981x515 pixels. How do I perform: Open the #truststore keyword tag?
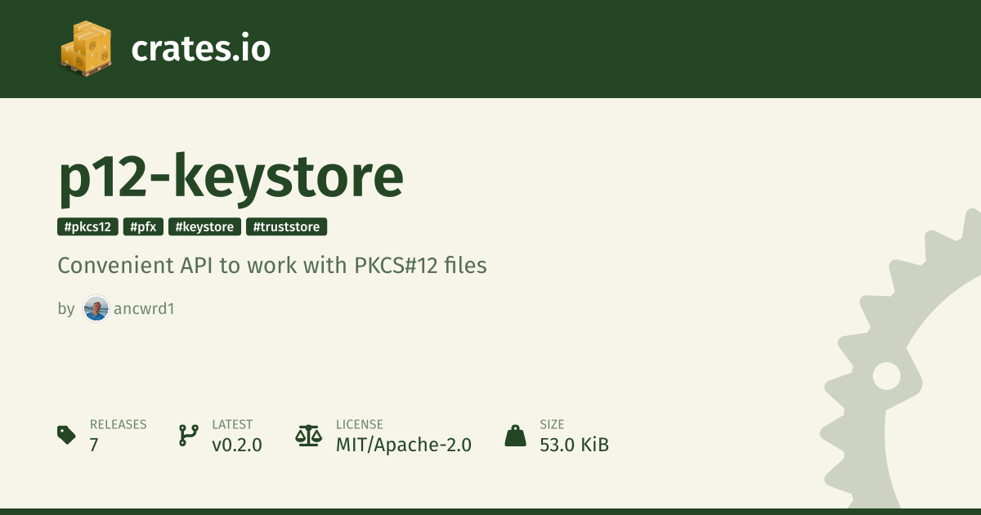(x=287, y=227)
